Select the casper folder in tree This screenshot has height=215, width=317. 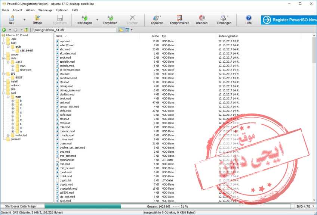pos(15,54)
